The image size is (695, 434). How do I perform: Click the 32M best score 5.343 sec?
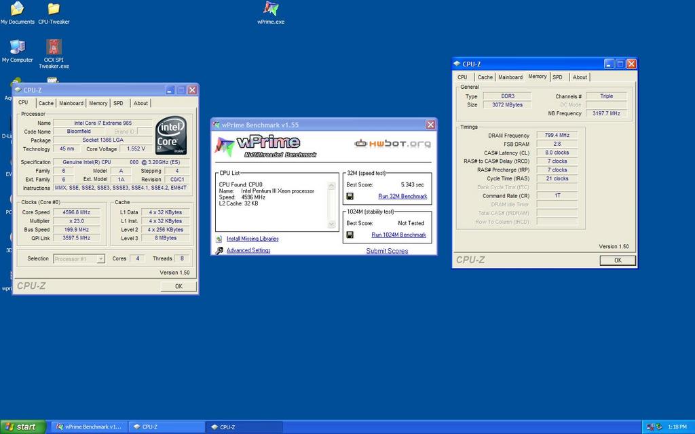(x=412, y=184)
